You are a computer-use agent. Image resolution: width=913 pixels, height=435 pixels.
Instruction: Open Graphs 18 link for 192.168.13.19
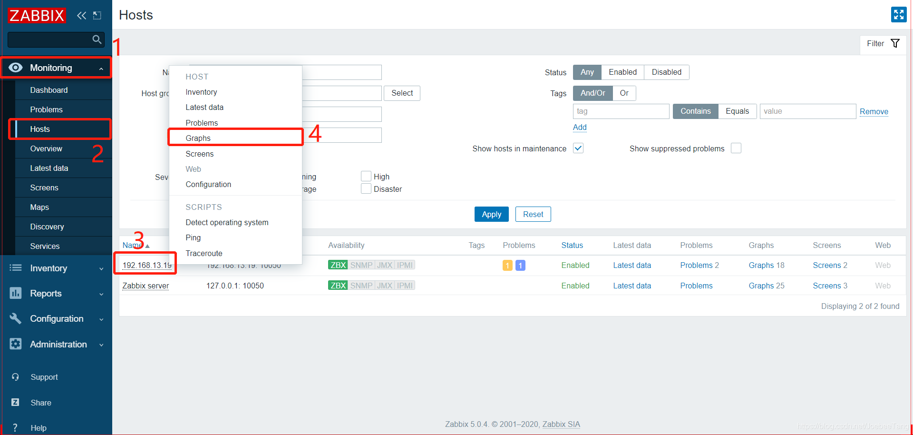tap(767, 265)
